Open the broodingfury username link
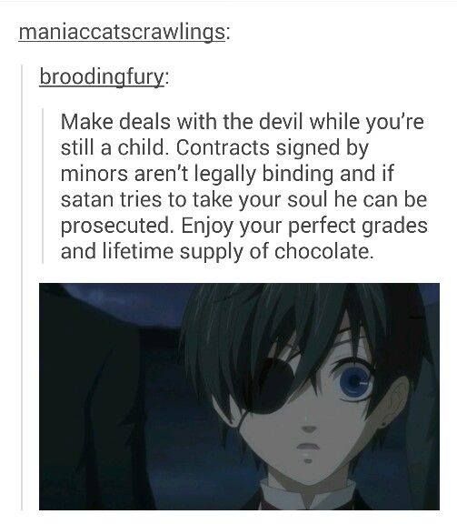The width and height of the screenshot is (457, 524). tap(102, 76)
